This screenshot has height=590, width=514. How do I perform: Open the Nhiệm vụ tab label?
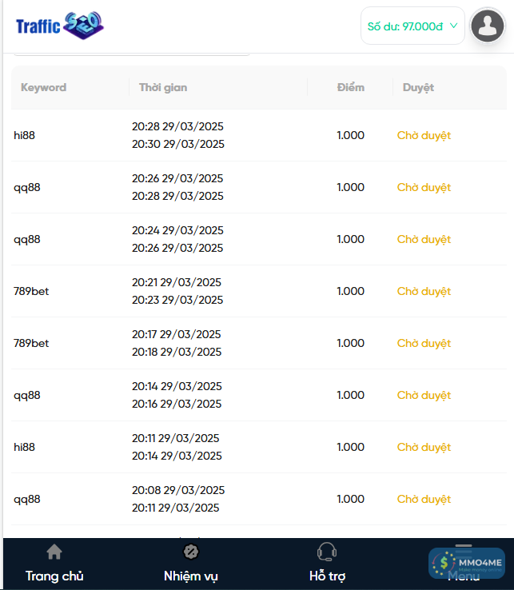[191, 576]
